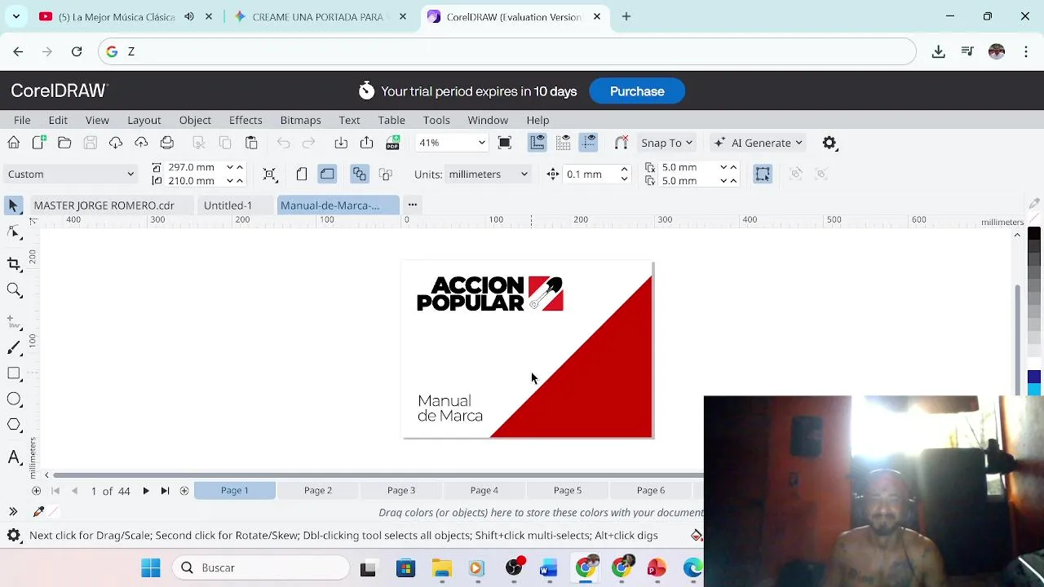Open the AI Generate dropdown
This screenshot has width=1044, height=587.
(x=759, y=143)
